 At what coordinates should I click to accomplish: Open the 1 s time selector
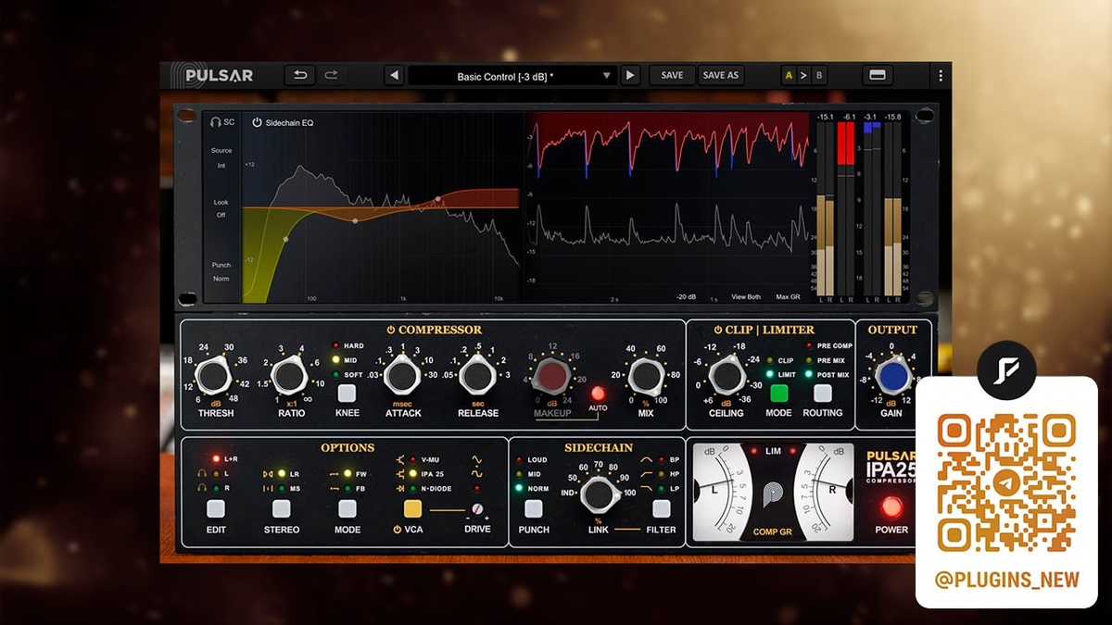714,298
